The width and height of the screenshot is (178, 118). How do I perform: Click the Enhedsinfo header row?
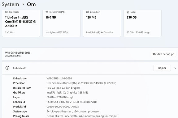(x=90, y=68)
